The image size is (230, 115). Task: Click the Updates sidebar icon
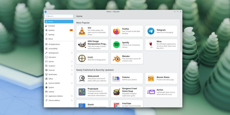click(46, 30)
